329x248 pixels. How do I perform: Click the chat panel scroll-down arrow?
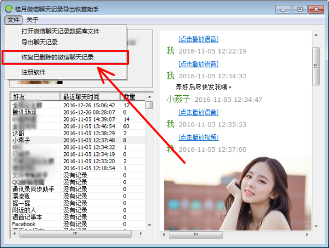pyautogui.click(x=316, y=225)
